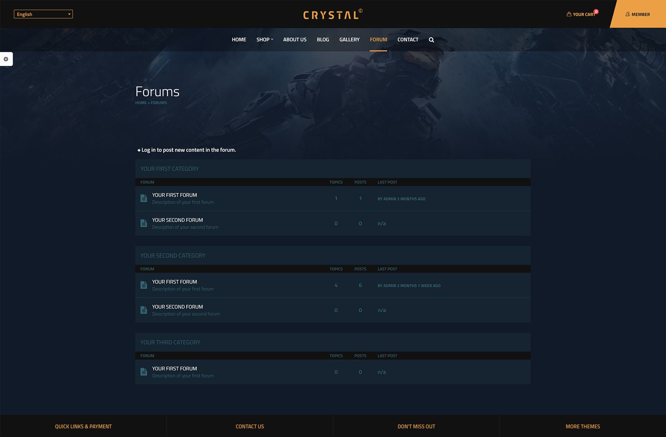Click the search magnifier icon in navigation bar
This screenshot has height=437, width=666.
(431, 39)
